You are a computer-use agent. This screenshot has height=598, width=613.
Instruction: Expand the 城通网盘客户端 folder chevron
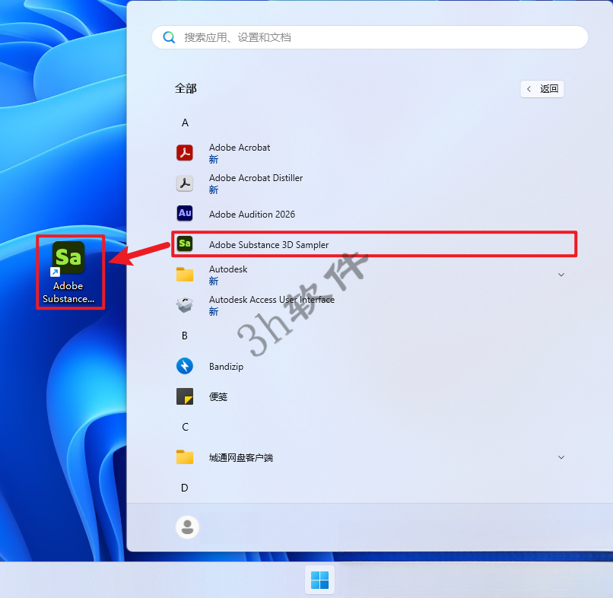coord(561,457)
